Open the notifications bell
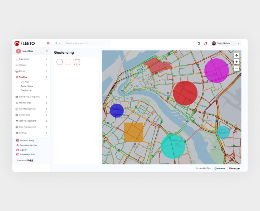This screenshot has height=211, width=260. [205, 43]
